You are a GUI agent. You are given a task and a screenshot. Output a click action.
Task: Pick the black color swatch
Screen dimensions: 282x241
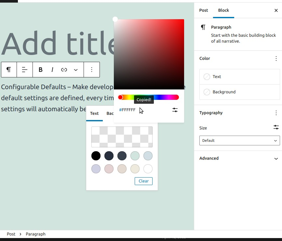96,156
